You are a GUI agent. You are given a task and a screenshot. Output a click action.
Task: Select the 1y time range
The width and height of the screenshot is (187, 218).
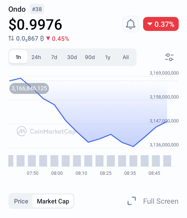[108, 57]
